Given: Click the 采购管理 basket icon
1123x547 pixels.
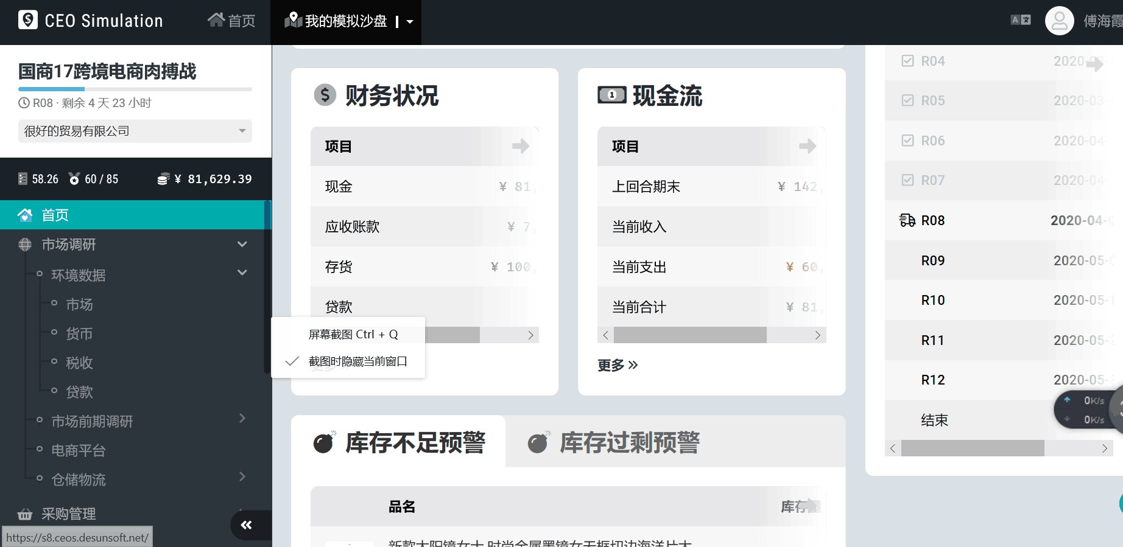Looking at the screenshot, I should click(x=25, y=514).
